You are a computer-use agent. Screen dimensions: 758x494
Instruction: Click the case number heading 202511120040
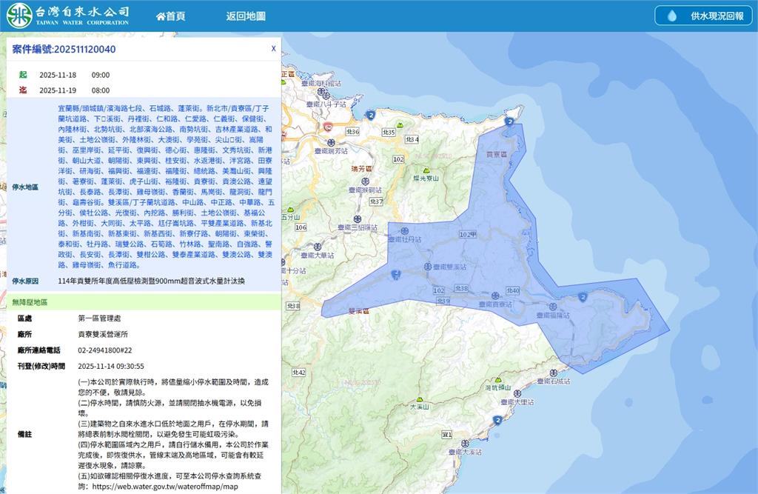[64, 49]
